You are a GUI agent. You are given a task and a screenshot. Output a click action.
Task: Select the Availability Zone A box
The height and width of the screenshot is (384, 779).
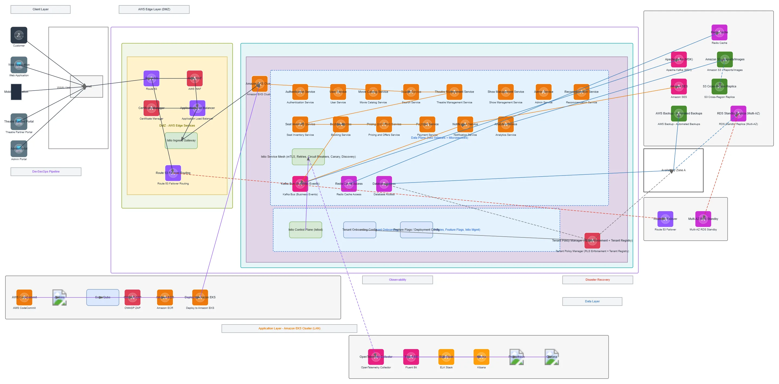click(673, 170)
